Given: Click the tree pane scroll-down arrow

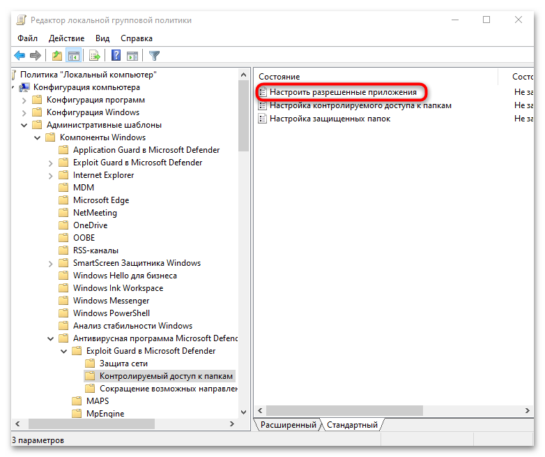Looking at the screenshot, I should pyautogui.click(x=244, y=412).
